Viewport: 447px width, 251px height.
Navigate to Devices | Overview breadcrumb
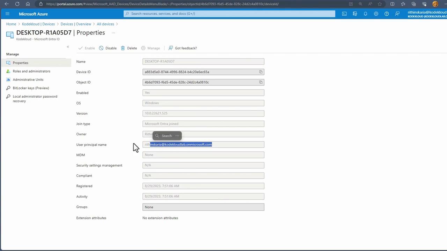(x=76, y=24)
